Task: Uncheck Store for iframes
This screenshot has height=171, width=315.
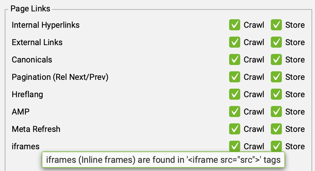Action: [276, 146]
